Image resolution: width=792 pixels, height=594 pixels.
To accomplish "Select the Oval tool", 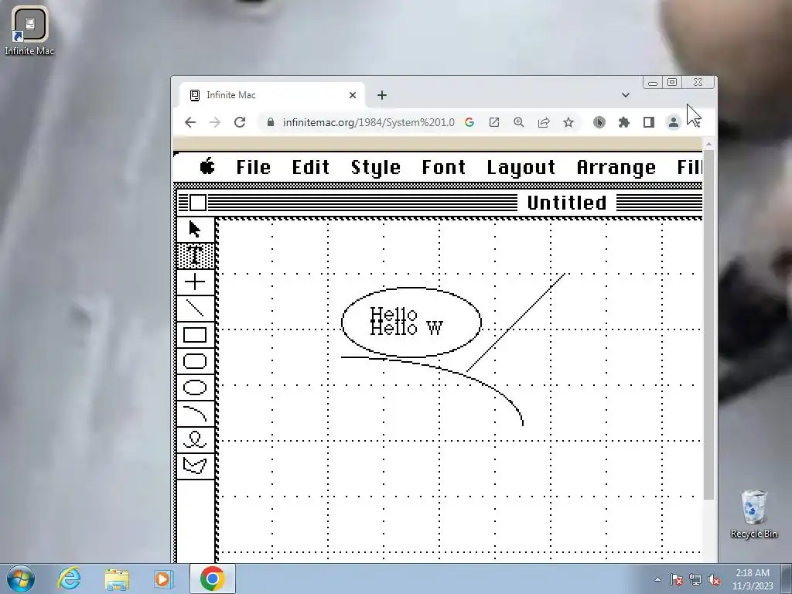I will tap(195, 387).
